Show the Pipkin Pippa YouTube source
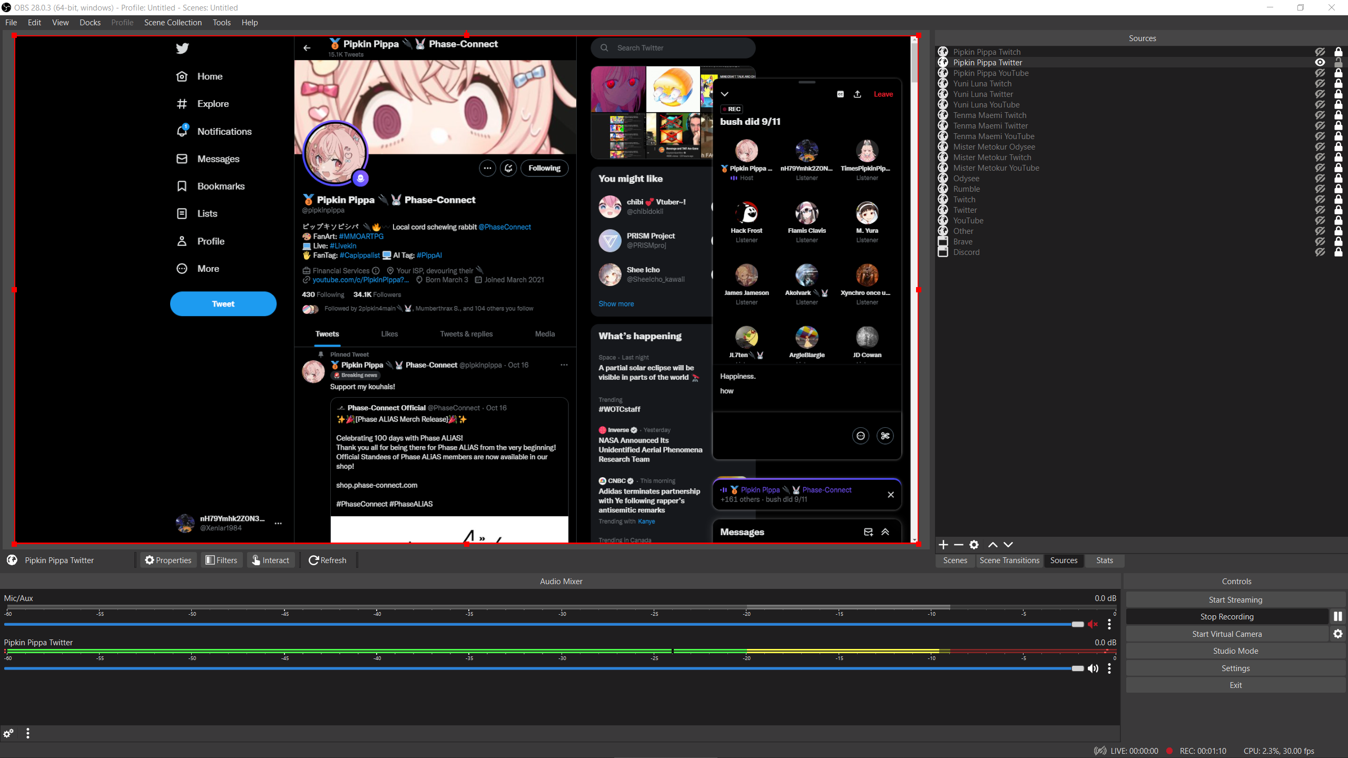 (x=1320, y=73)
